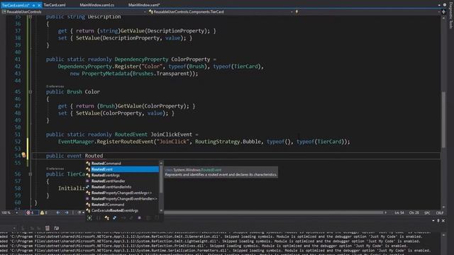Select RoutedEventArgs from the completion list
Screen dimensions: 454x255
[122, 175]
